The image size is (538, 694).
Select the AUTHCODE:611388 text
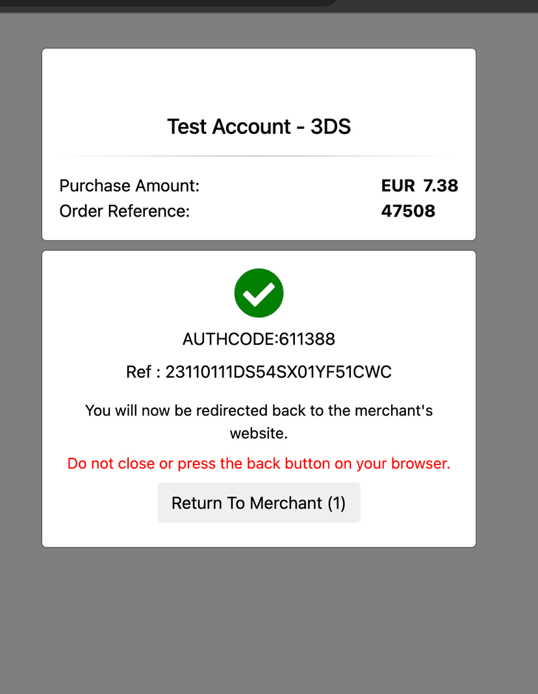tap(259, 339)
